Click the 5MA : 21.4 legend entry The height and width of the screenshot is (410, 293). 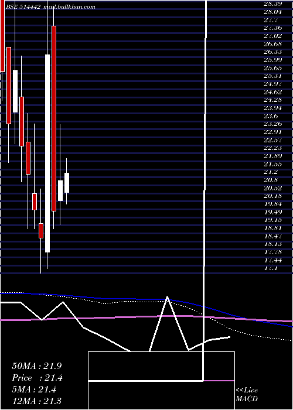coord(34,389)
